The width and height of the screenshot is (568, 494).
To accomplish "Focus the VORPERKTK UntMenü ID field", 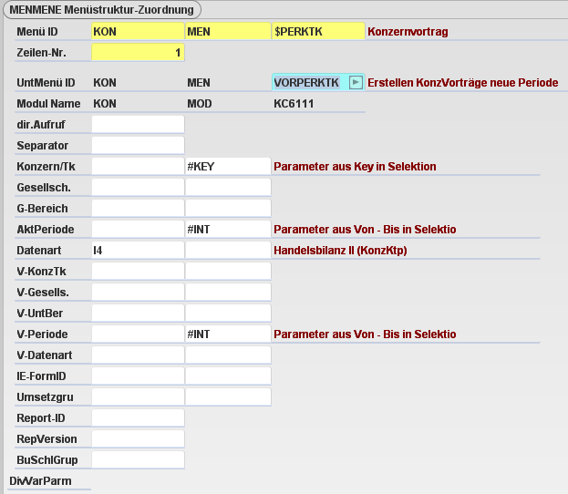I will pyautogui.click(x=310, y=83).
